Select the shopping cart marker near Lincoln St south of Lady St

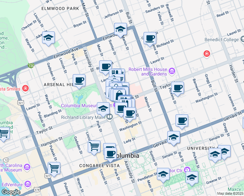tap(94, 147)
